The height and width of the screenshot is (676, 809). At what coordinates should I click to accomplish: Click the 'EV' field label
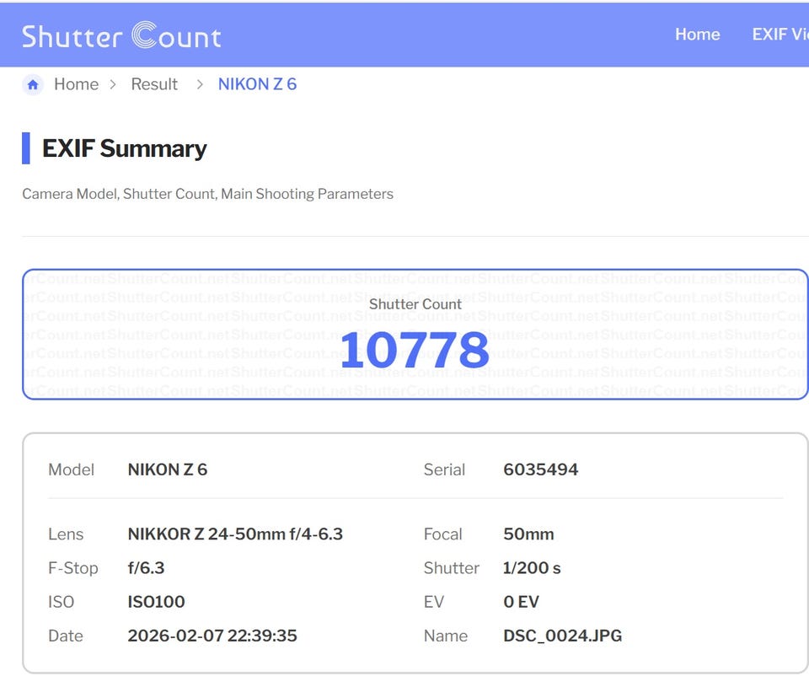click(x=433, y=602)
